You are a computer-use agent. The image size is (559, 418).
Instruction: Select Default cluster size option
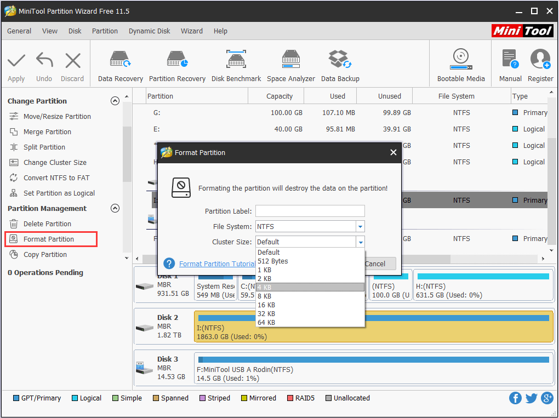[x=310, y=253]
